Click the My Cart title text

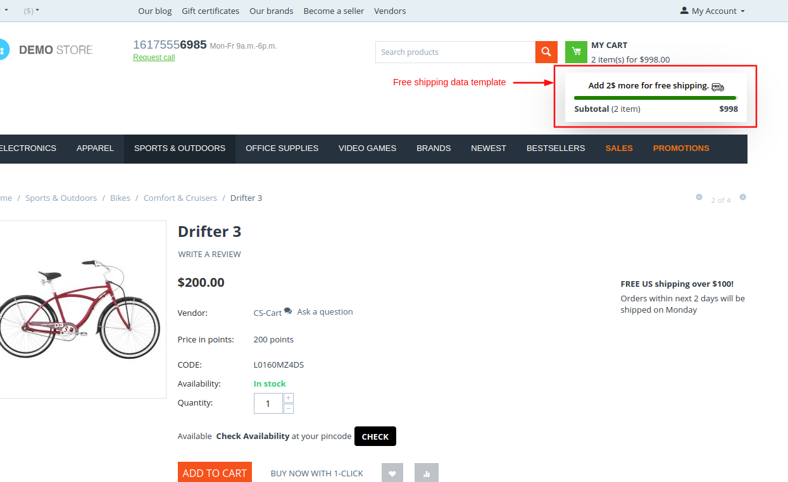610,45
